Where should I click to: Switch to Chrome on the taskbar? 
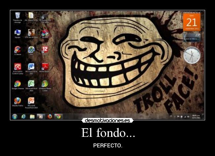point(59,117)
